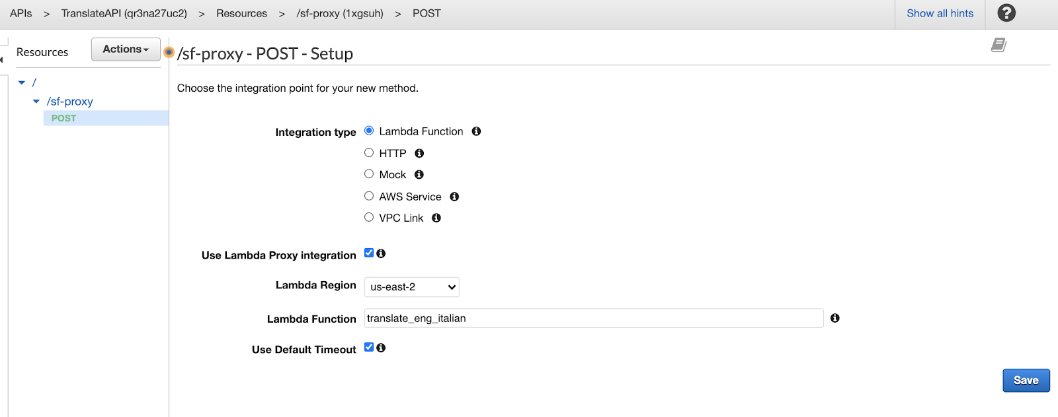Click the Save button
The image size is (1058, 417).
click(1026, 380)
